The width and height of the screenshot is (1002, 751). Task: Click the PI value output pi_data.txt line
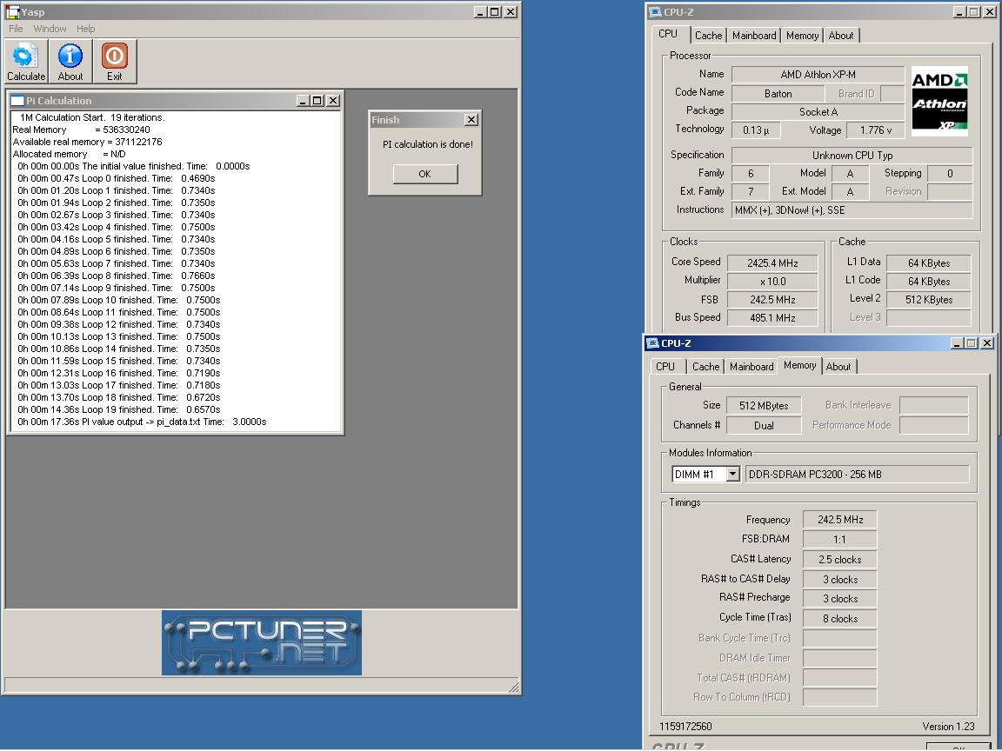click(x=142, y=422)
